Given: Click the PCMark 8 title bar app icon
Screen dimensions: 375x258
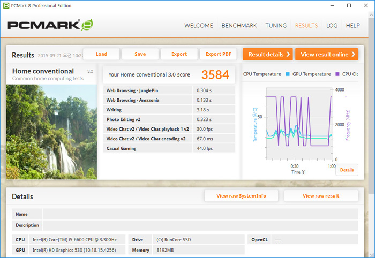Looking at the screenshot, I should click(6, 5).
